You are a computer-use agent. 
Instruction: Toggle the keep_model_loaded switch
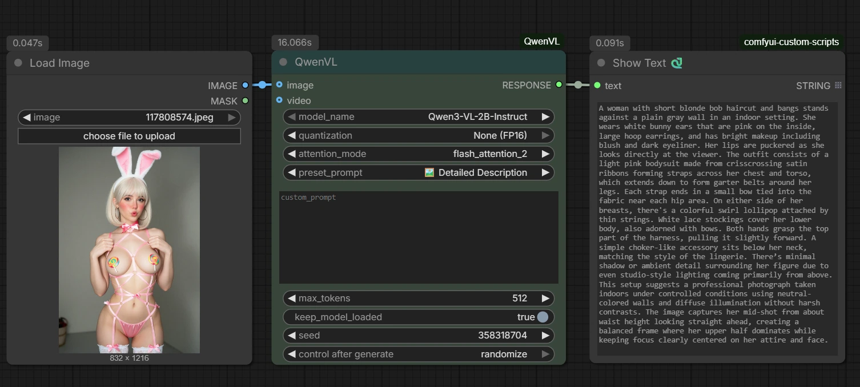(x=542, y=317)
